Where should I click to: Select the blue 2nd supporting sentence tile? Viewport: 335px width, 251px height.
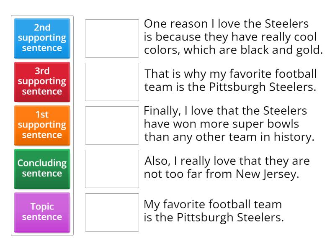[x=42, y=38]
